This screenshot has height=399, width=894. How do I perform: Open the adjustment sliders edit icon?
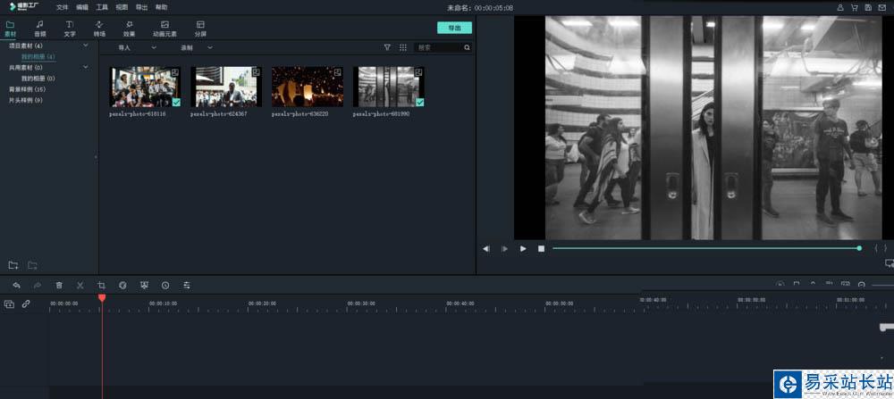[187, 285]
